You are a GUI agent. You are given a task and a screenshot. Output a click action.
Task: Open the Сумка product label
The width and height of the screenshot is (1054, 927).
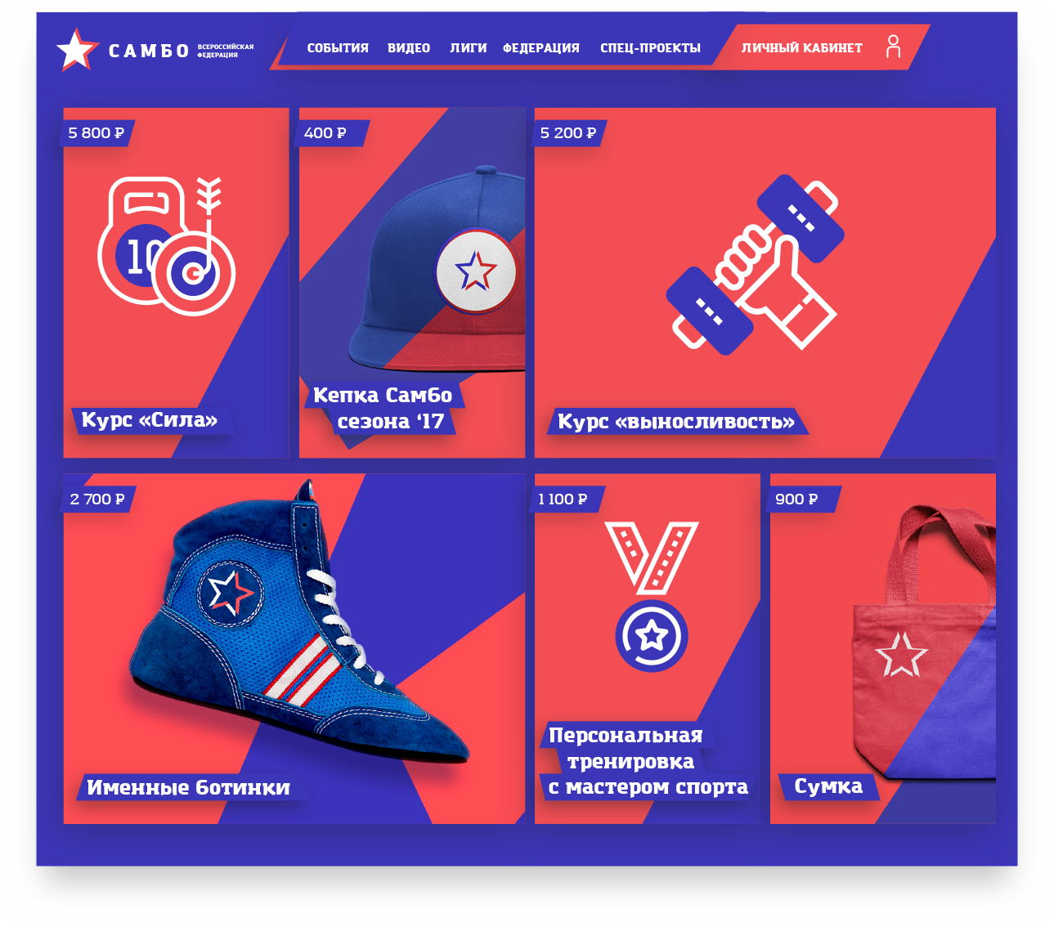(x=828, y=786)
